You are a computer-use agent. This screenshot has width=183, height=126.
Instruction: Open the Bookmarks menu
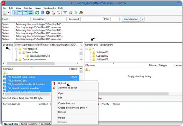(50, 8)
